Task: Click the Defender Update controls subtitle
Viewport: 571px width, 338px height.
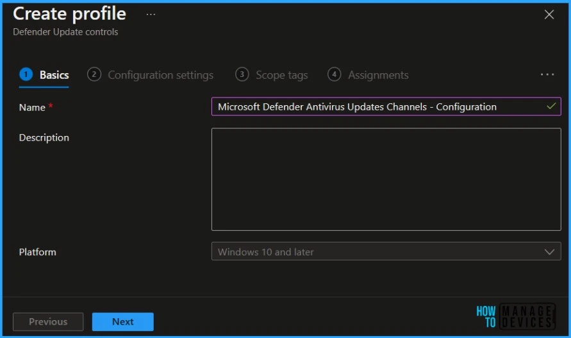Action: click(x=65, y=32)
